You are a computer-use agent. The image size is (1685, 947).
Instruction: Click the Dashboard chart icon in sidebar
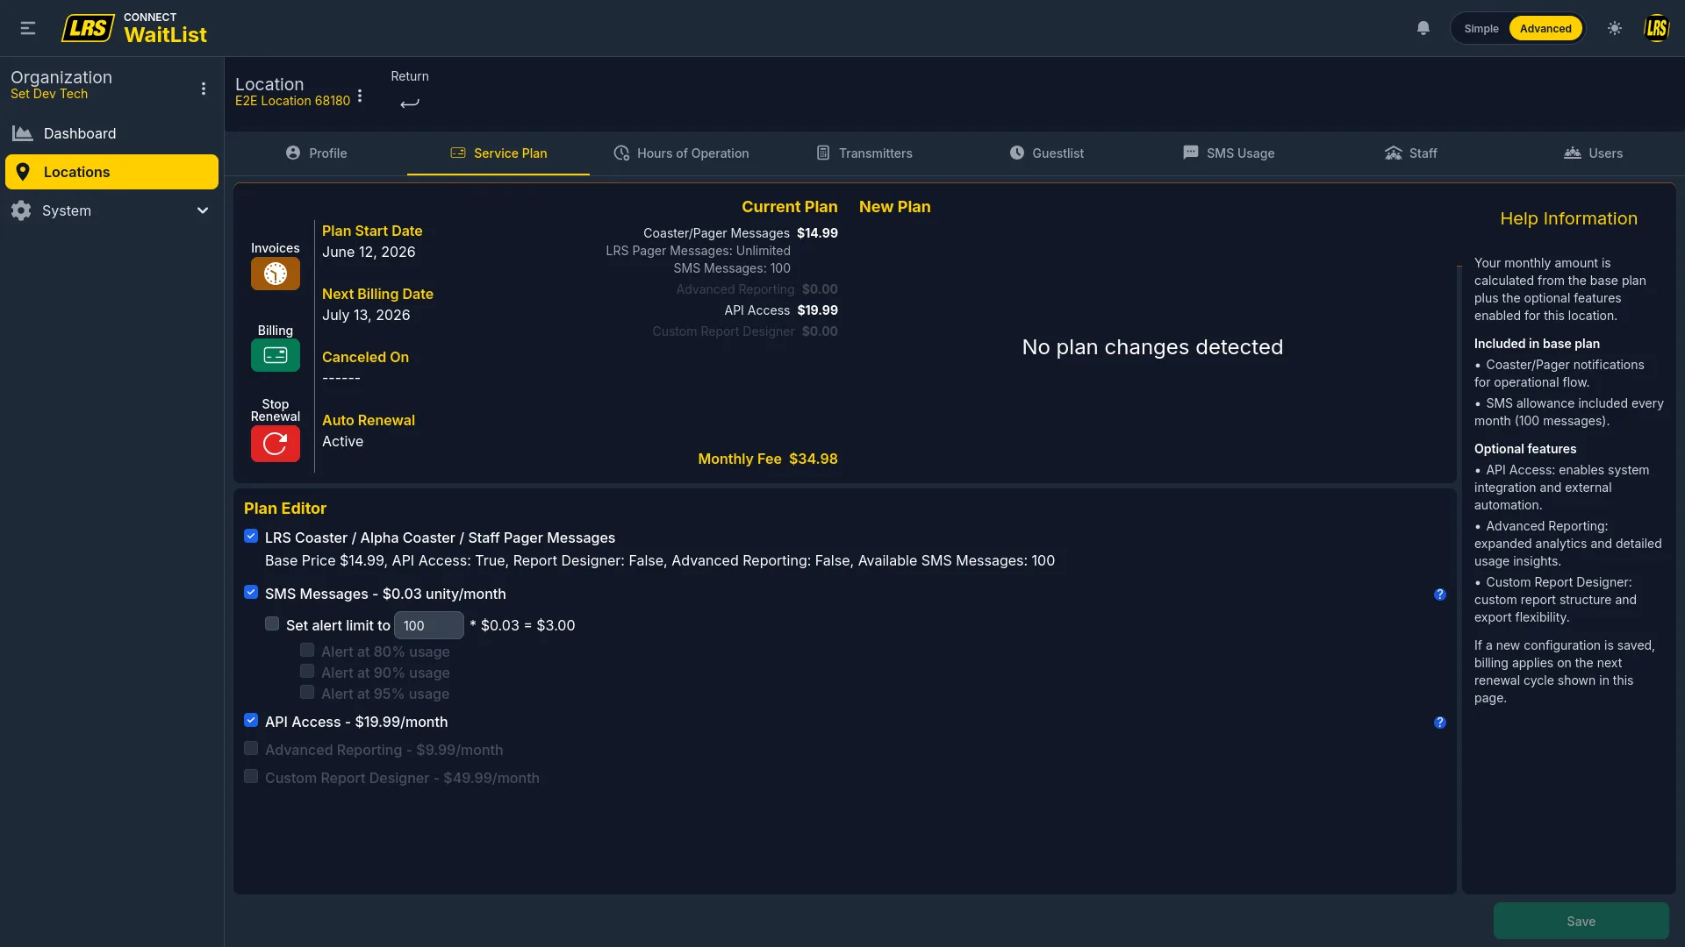(x=22, y=133)
